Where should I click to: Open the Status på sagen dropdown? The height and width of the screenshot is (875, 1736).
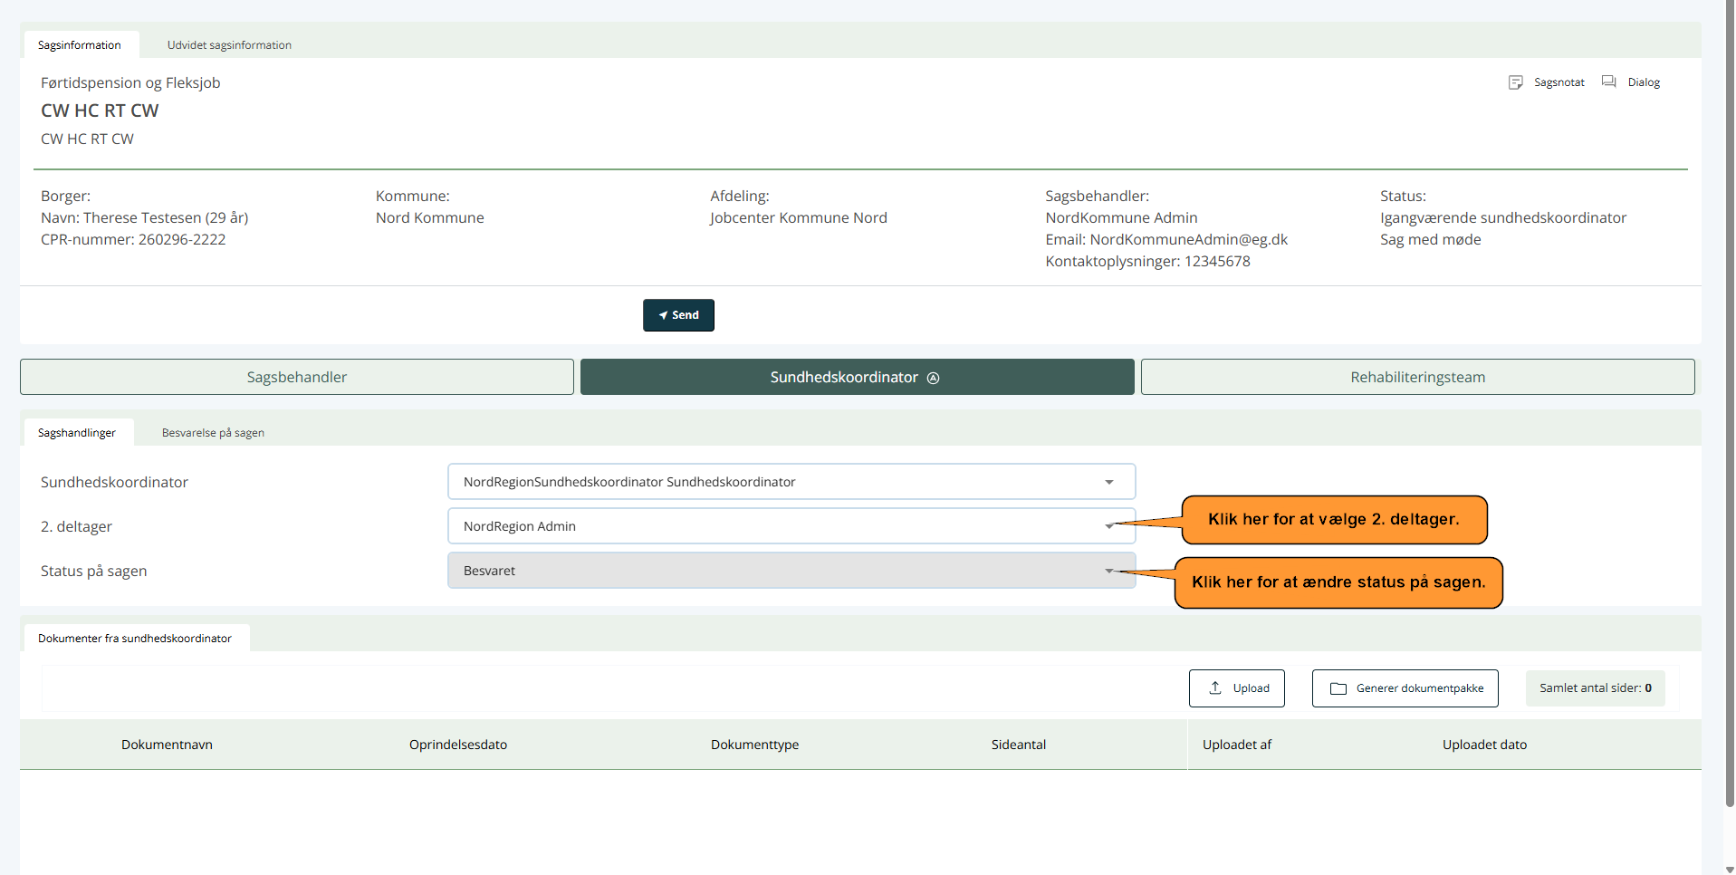[1108, 571]
